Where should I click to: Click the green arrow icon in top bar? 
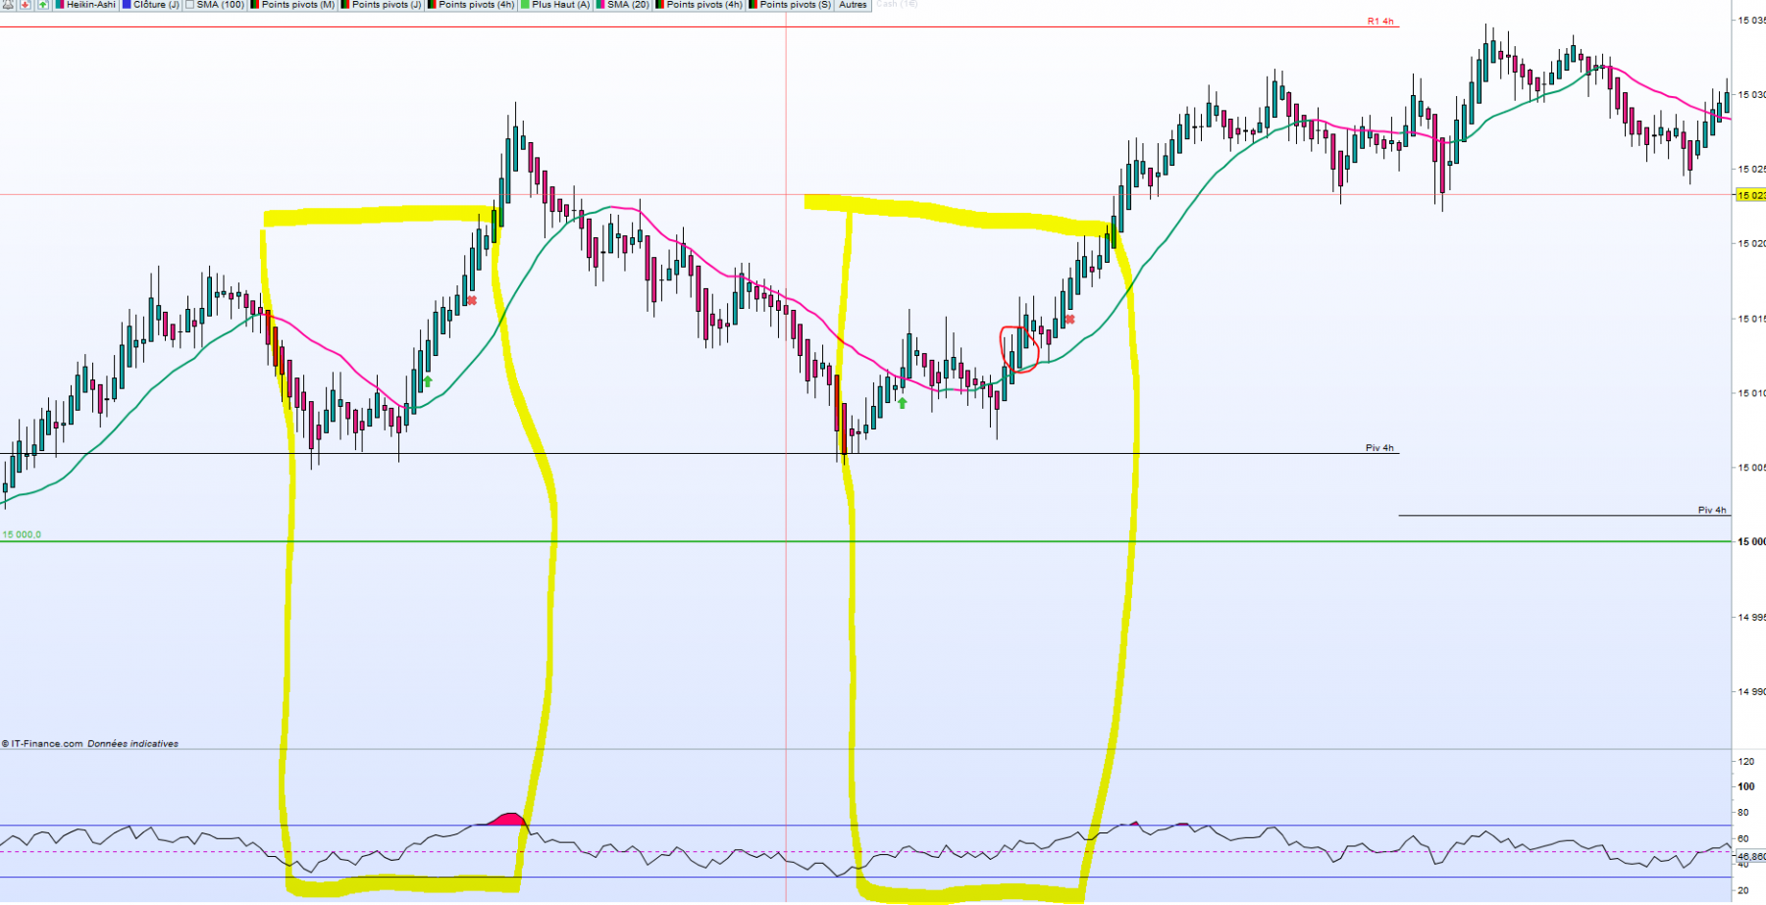pos(43,4)
